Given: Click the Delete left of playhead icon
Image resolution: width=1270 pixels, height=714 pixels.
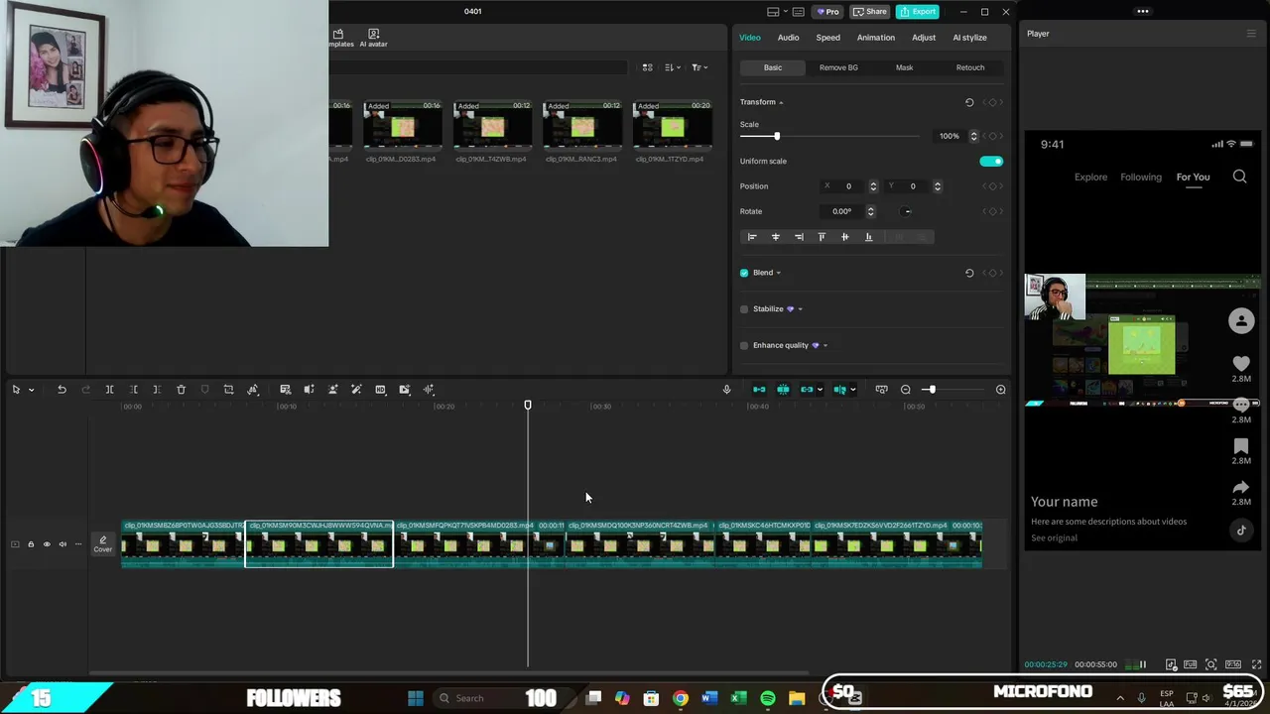Looking at the screenshot, I should 133,390.
